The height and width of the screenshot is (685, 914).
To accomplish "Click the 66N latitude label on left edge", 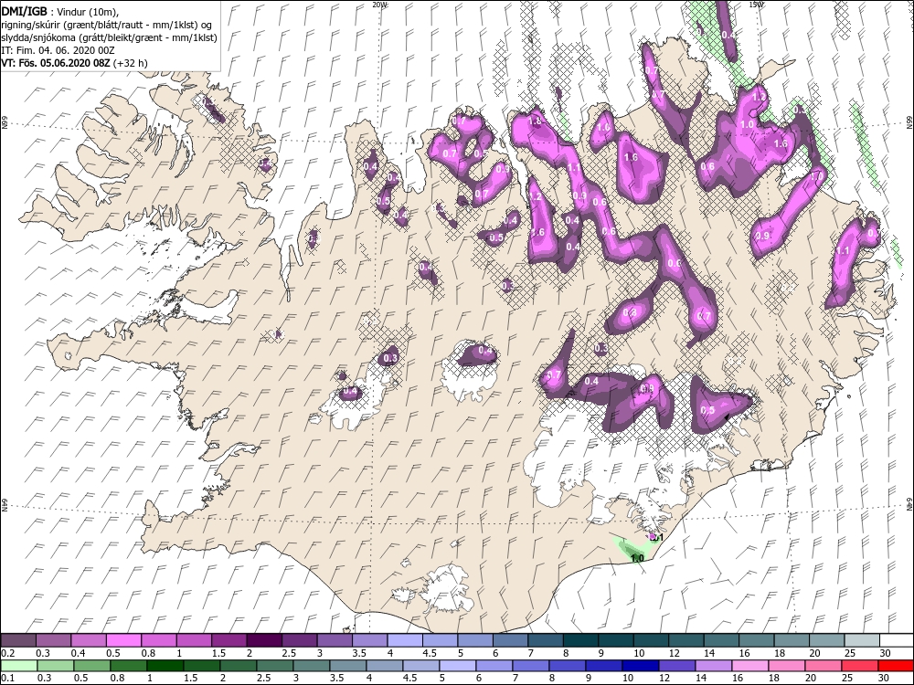I will pos(4,122).
